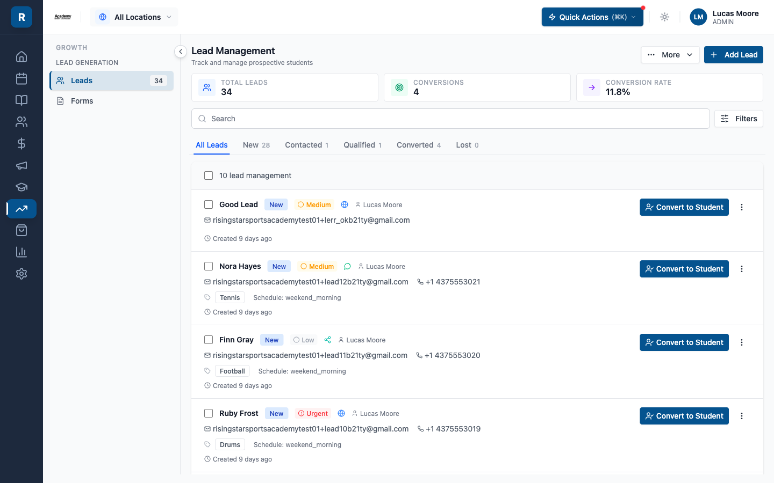Toggle the sun theme icon
The height and width of the screenshot is (483, 774).
[x=664, y=17]
